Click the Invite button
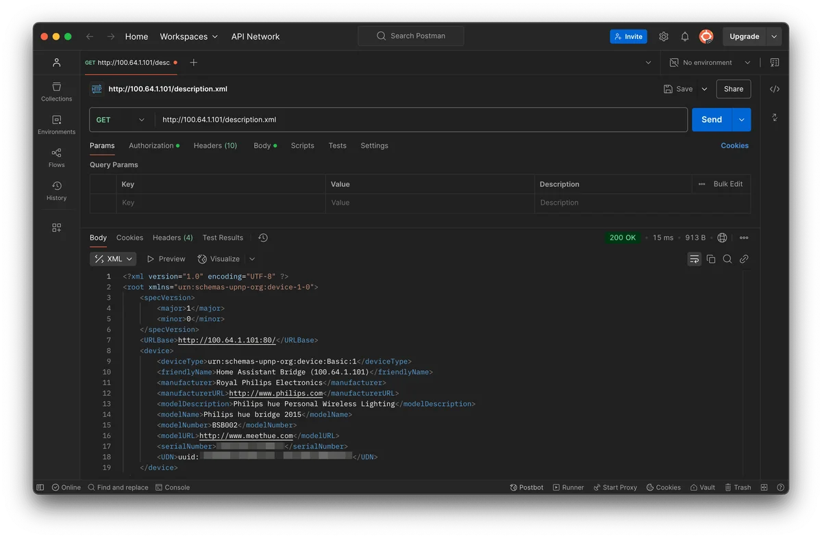Screen dimensions: 822x538 coord(628,36)
